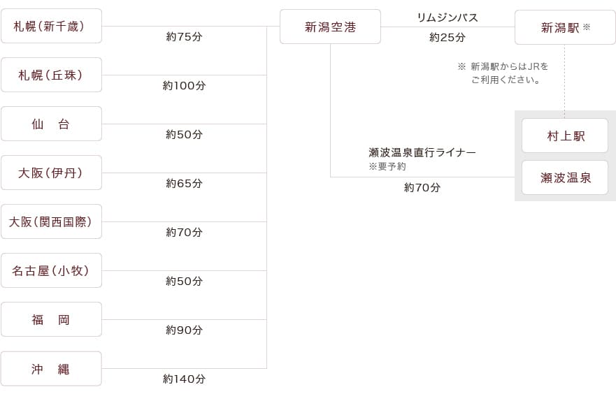Click the ※要予約 reservation note
616x394 pixels.
point(387,167)
